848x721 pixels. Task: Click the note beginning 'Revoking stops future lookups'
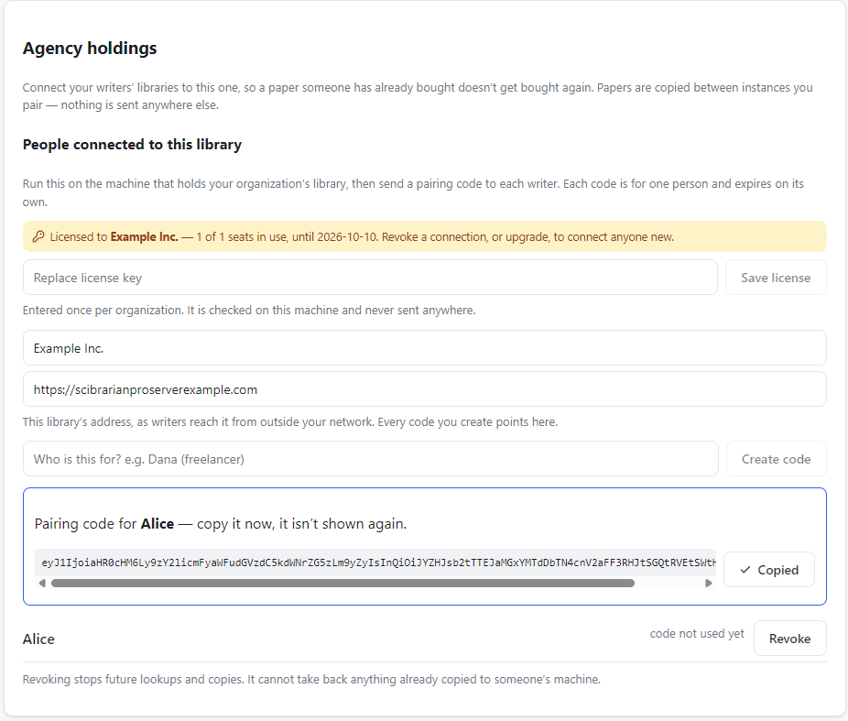coord(311,680)
